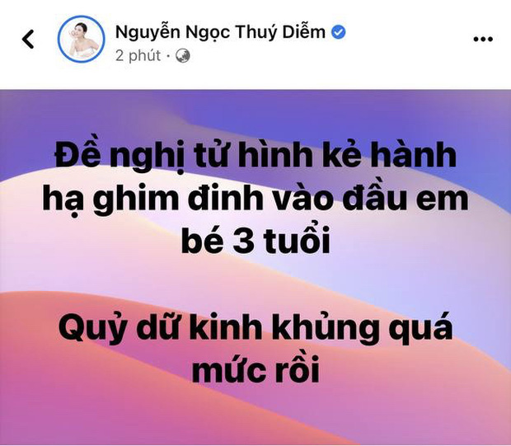Open the three-dot post options menu
Viewport: 511px width, 446px height.
tap(483, 39)
